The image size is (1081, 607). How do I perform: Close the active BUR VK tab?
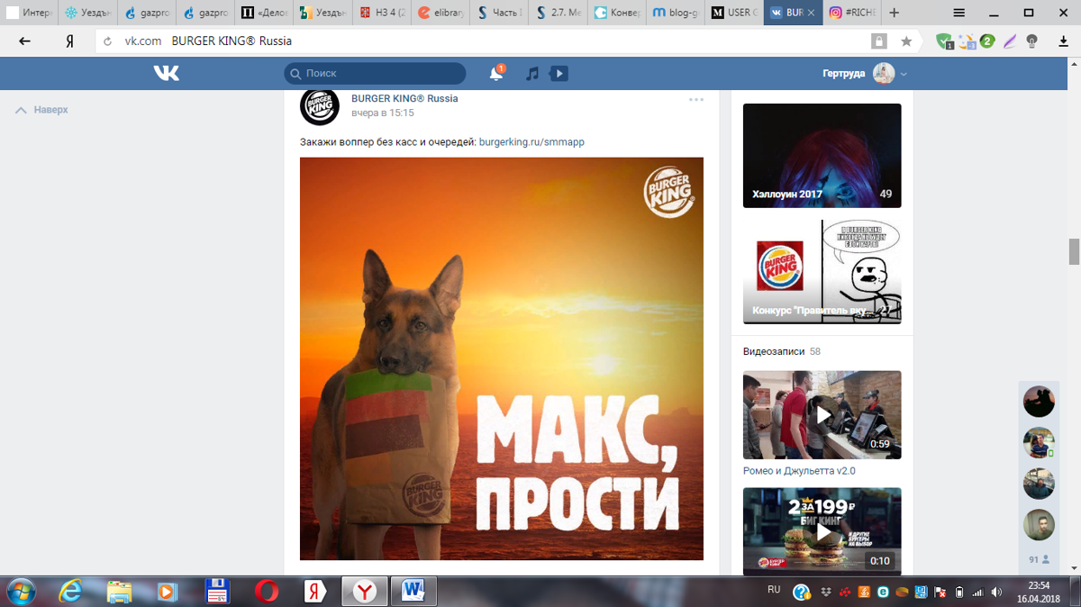click(812, 14)
